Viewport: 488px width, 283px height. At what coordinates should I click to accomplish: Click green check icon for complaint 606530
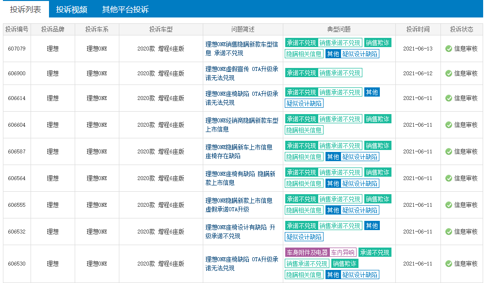click(x=449, y=264)
